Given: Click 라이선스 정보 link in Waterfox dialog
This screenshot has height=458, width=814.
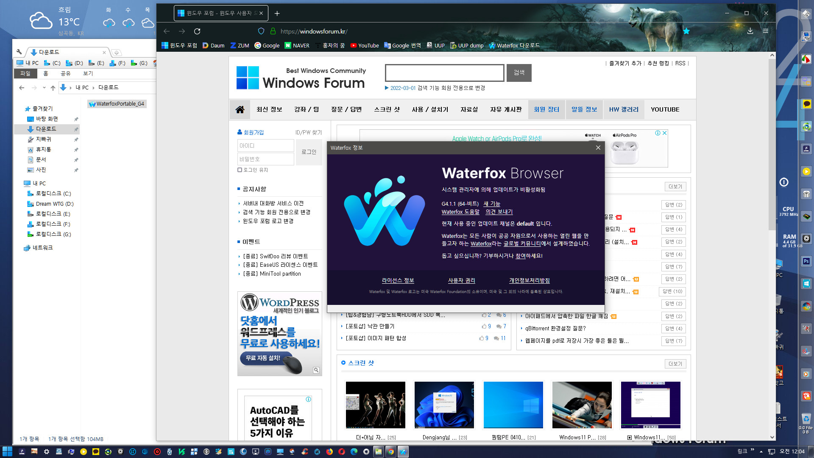Looking at the screenshot, I should pyautogui.click(x=398, y=279).
